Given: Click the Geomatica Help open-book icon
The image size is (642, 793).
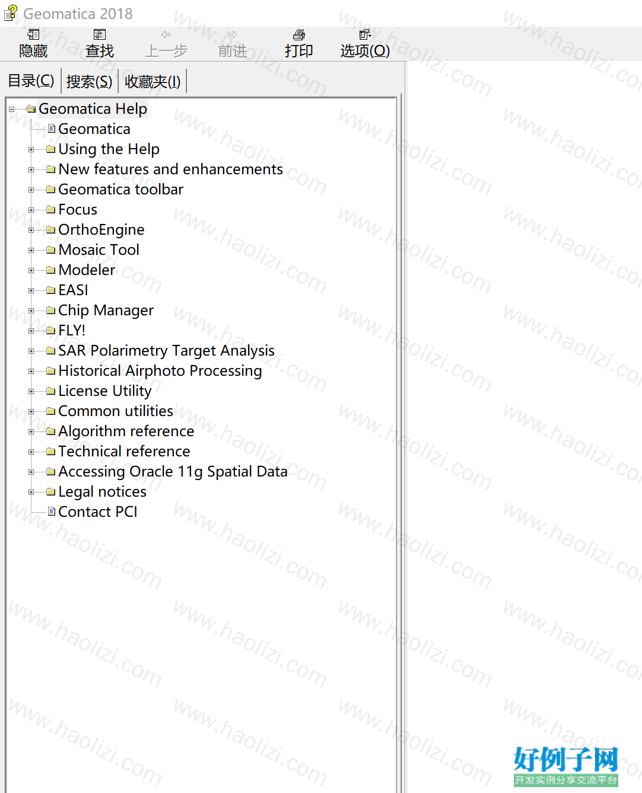Looking at the screenshot, I should click(x=31, y=109).
